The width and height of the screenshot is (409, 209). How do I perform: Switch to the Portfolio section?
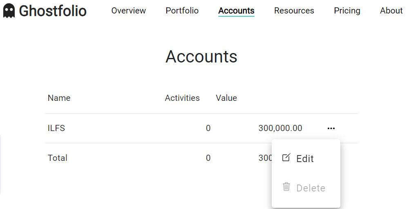[182, 11]
